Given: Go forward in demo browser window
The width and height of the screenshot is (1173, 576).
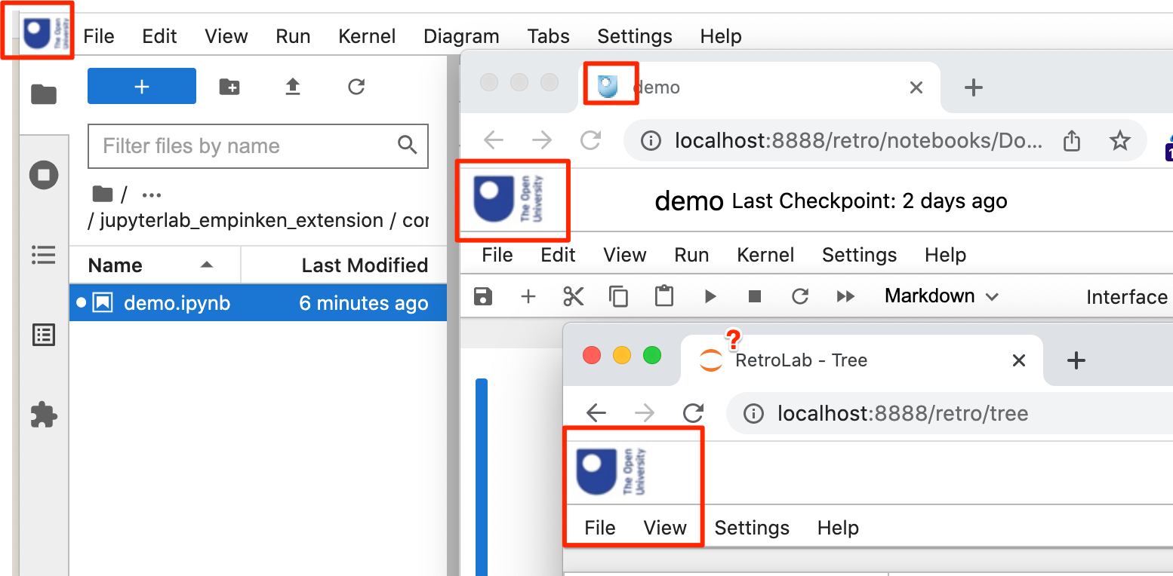Looking at the screenshot, I should coord(542,139).
